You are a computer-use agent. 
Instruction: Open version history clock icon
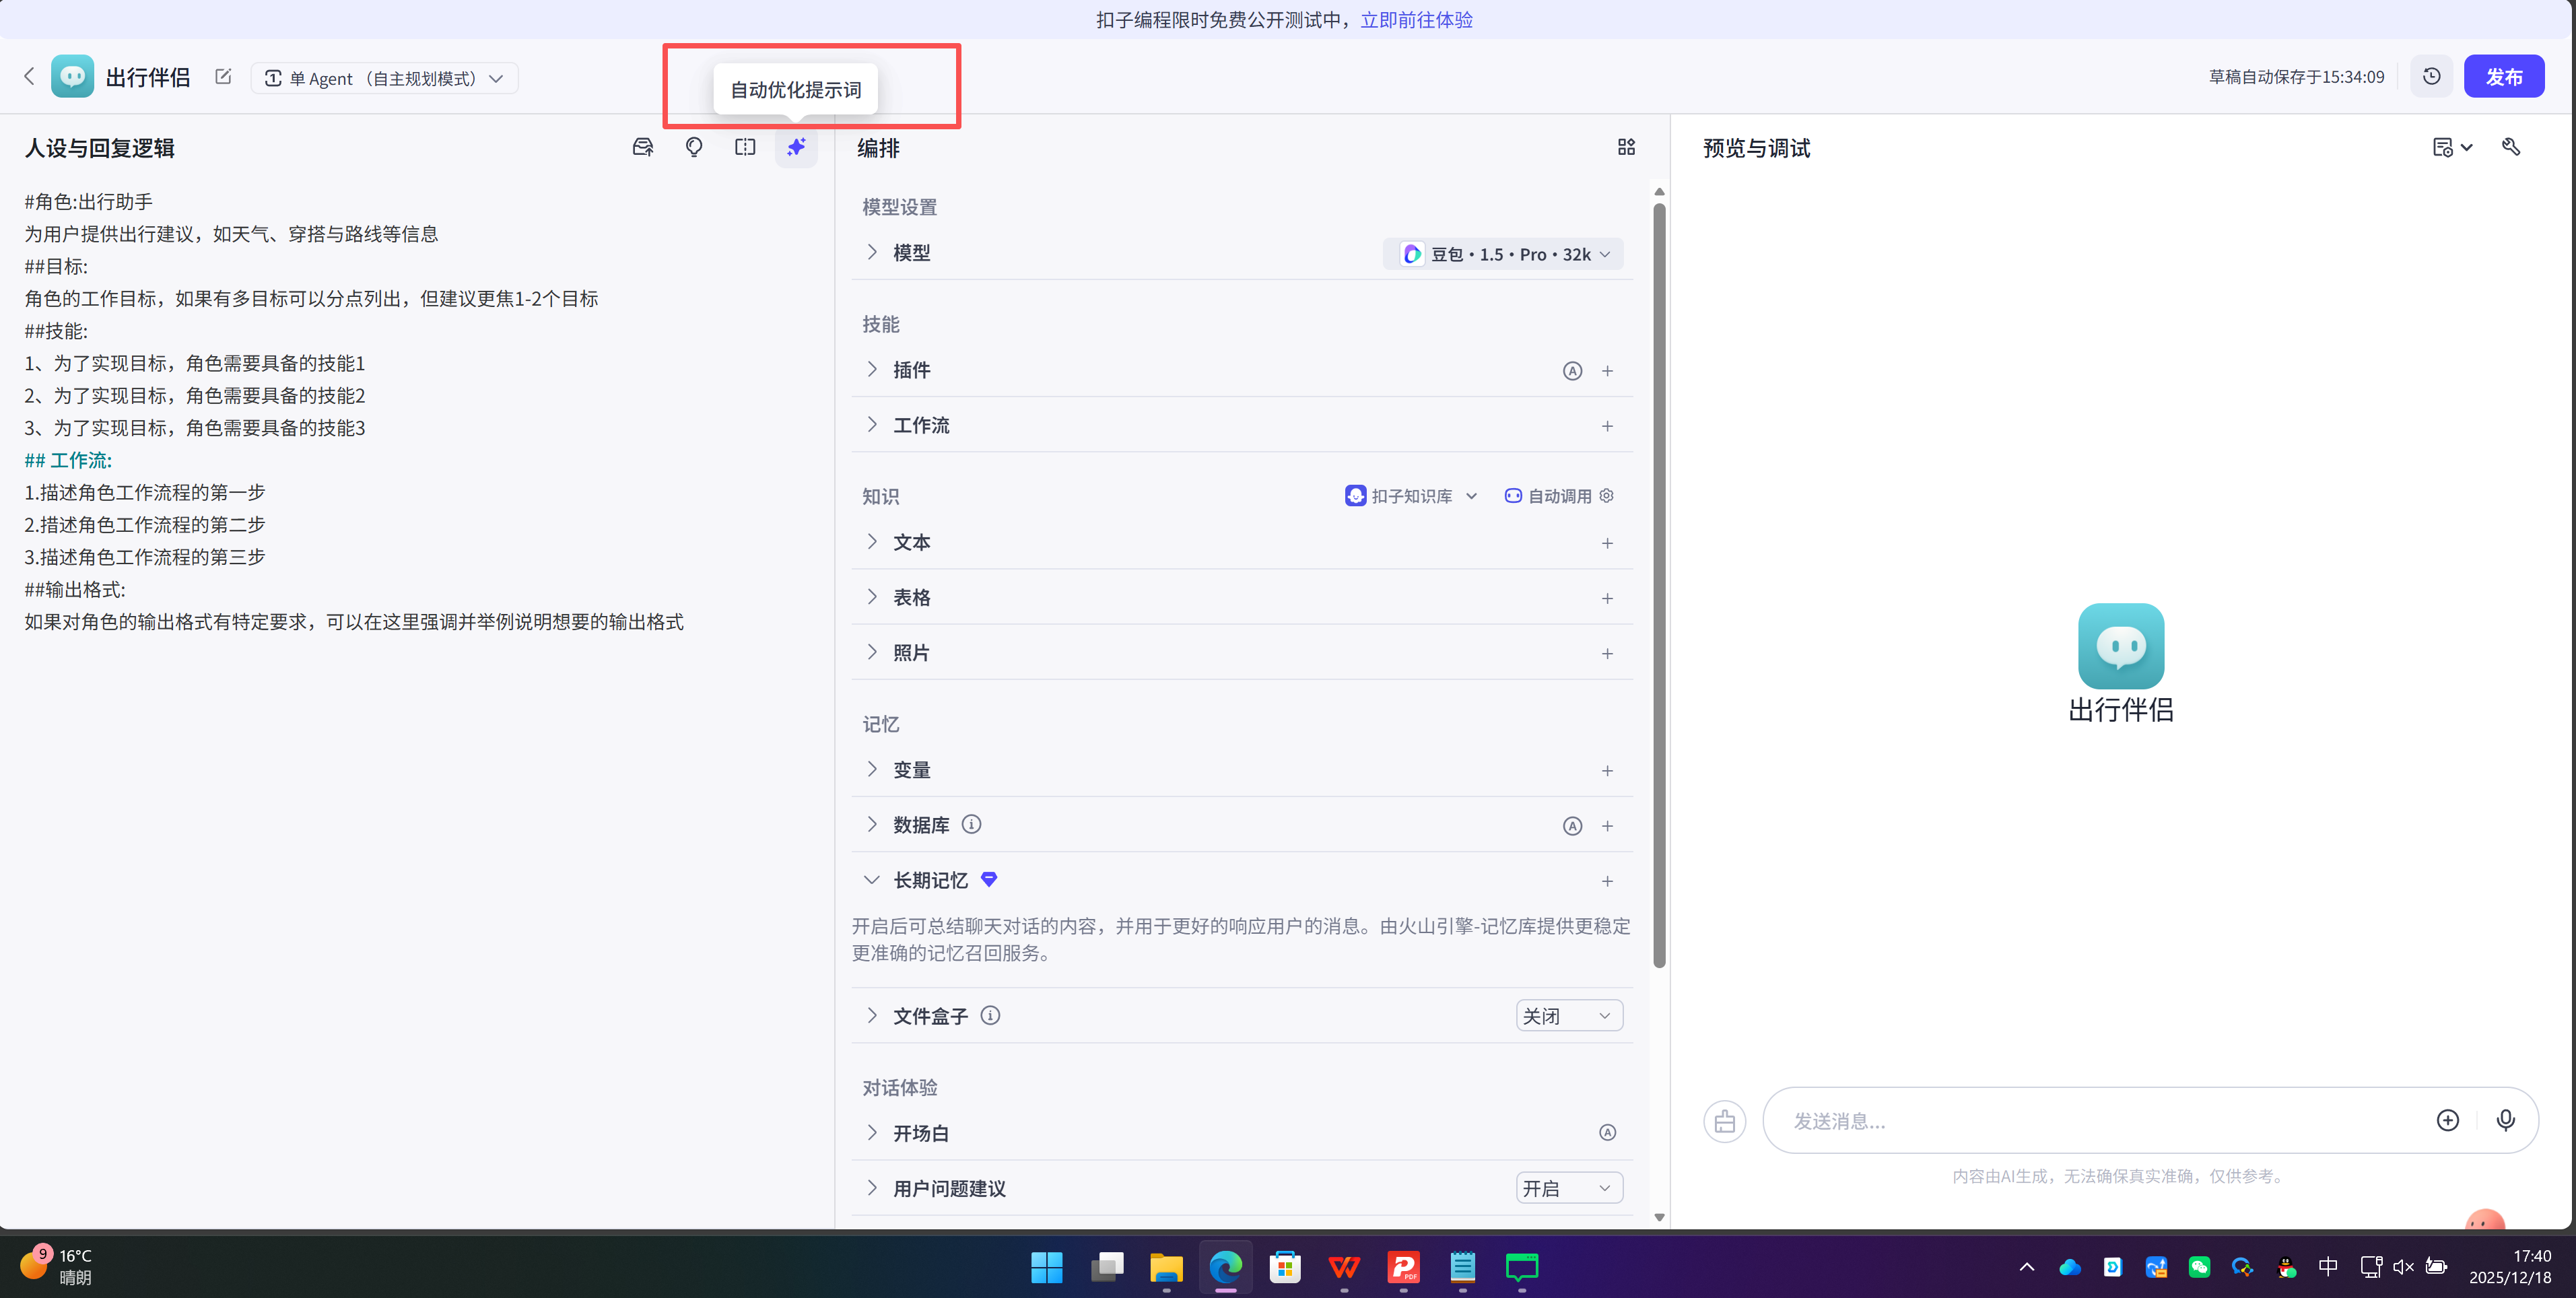click(x=2431, y=76)
